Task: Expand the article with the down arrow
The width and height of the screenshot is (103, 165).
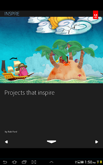Action: pos(51,142)
